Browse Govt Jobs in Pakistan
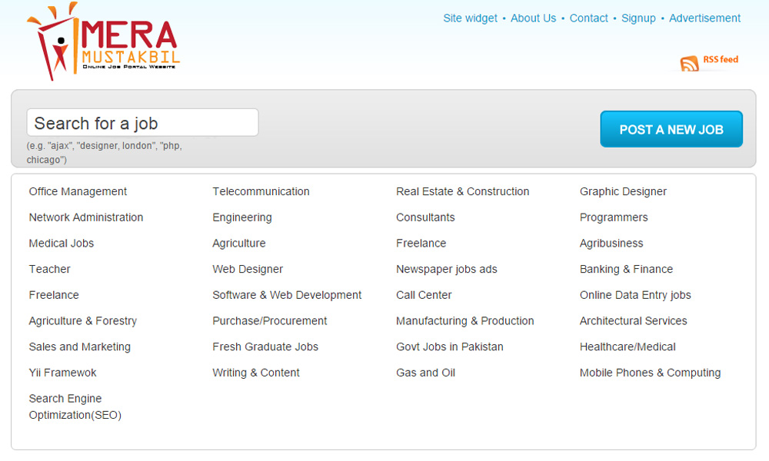The height and width of the screenshot is (461, 769). click(x=450, y=347)
